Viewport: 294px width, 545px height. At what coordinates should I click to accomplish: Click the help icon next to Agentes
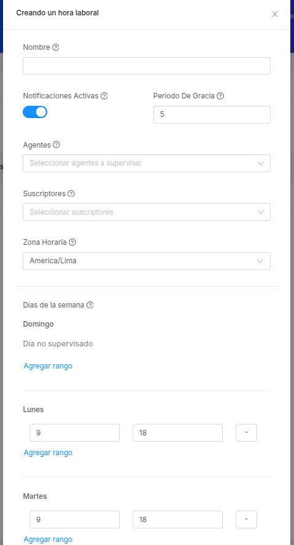pyautogui.click(x=56, y=145)
